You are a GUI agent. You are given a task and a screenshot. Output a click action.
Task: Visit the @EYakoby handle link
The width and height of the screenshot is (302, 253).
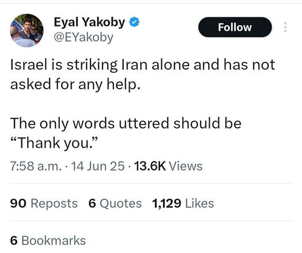(84, 37)
